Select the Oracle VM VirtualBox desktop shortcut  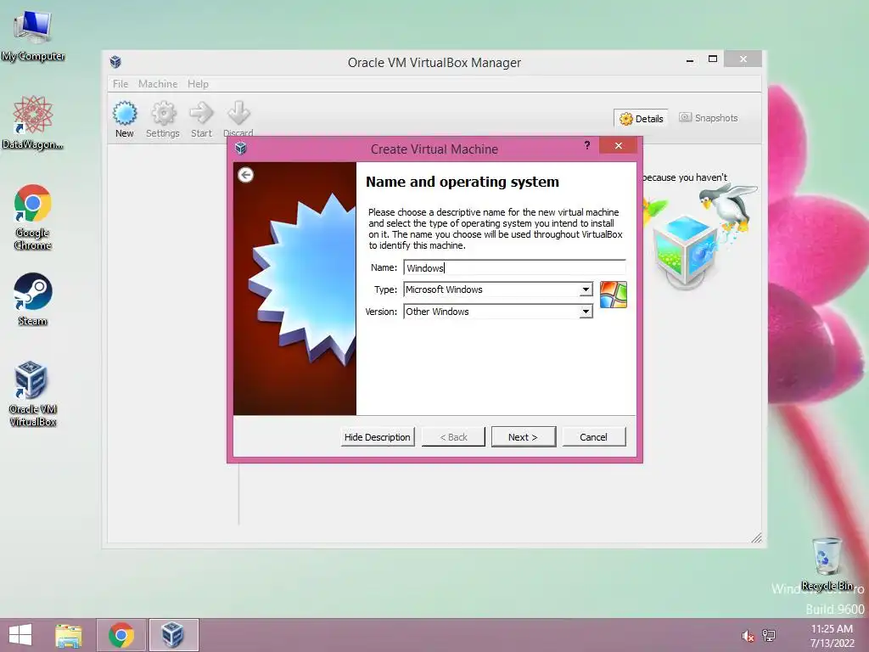coord(33,394)
